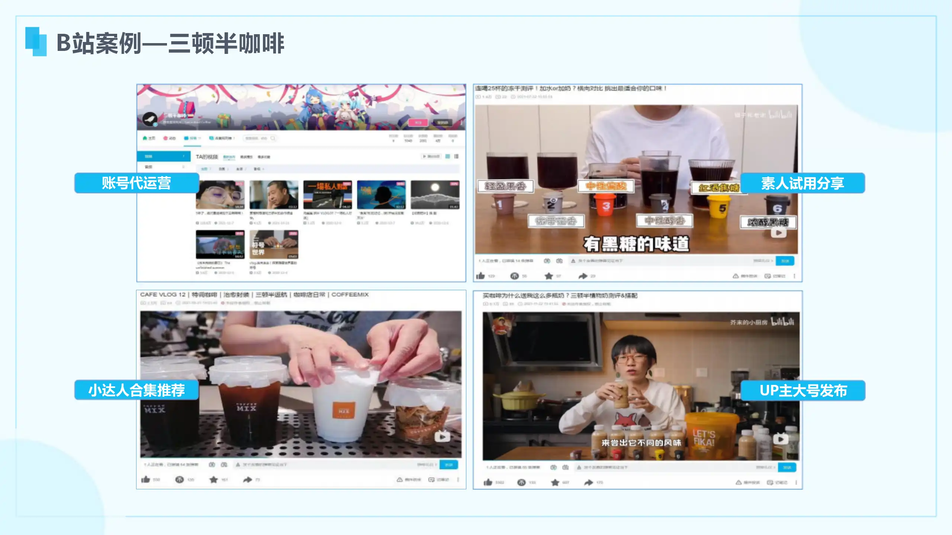The height and width of the screenshot is (535, 952).
Task: Open the more-options dots under the 25-cup review video
Action: [x=794, y=276]
